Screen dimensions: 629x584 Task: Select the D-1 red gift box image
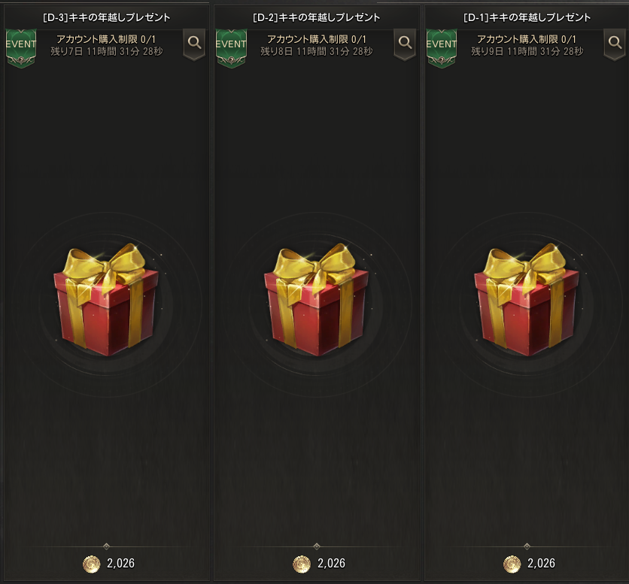(527, 300)
